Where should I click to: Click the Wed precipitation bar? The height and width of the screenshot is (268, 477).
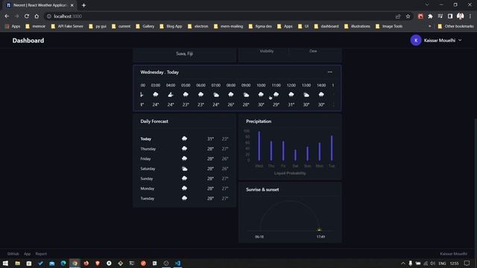click(259, 146)
